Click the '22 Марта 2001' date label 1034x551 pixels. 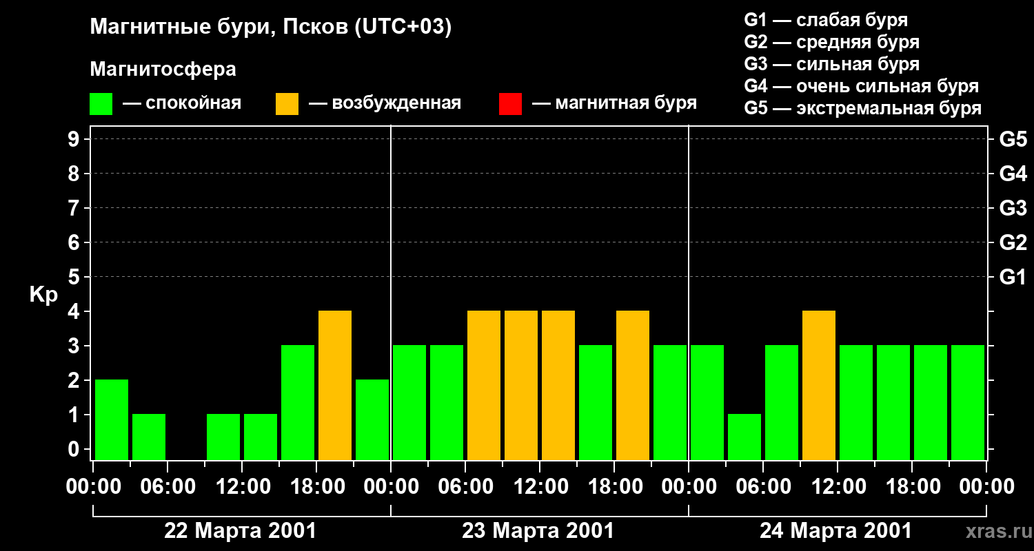click(240, 531)
